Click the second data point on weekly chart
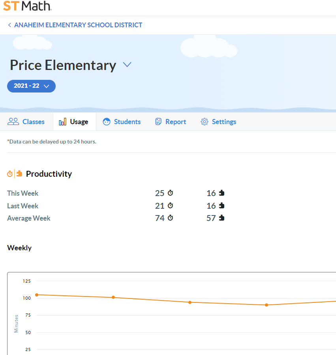 113,297
